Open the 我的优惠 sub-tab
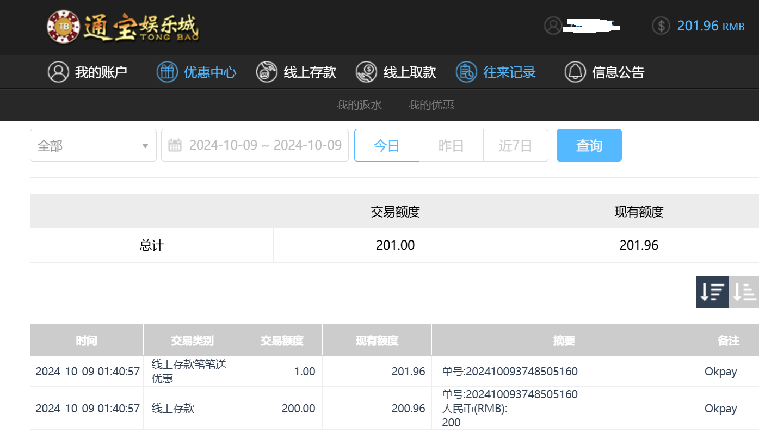This screenshot has height=433, width=759. (x=431, y=105)
